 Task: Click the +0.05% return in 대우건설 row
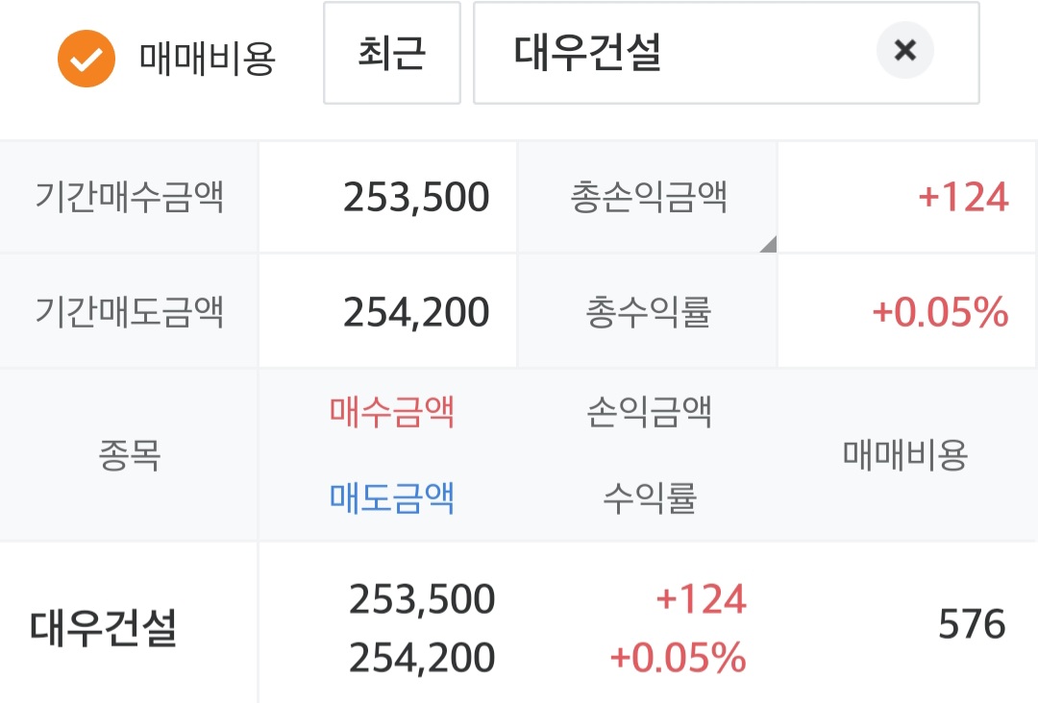678,658
